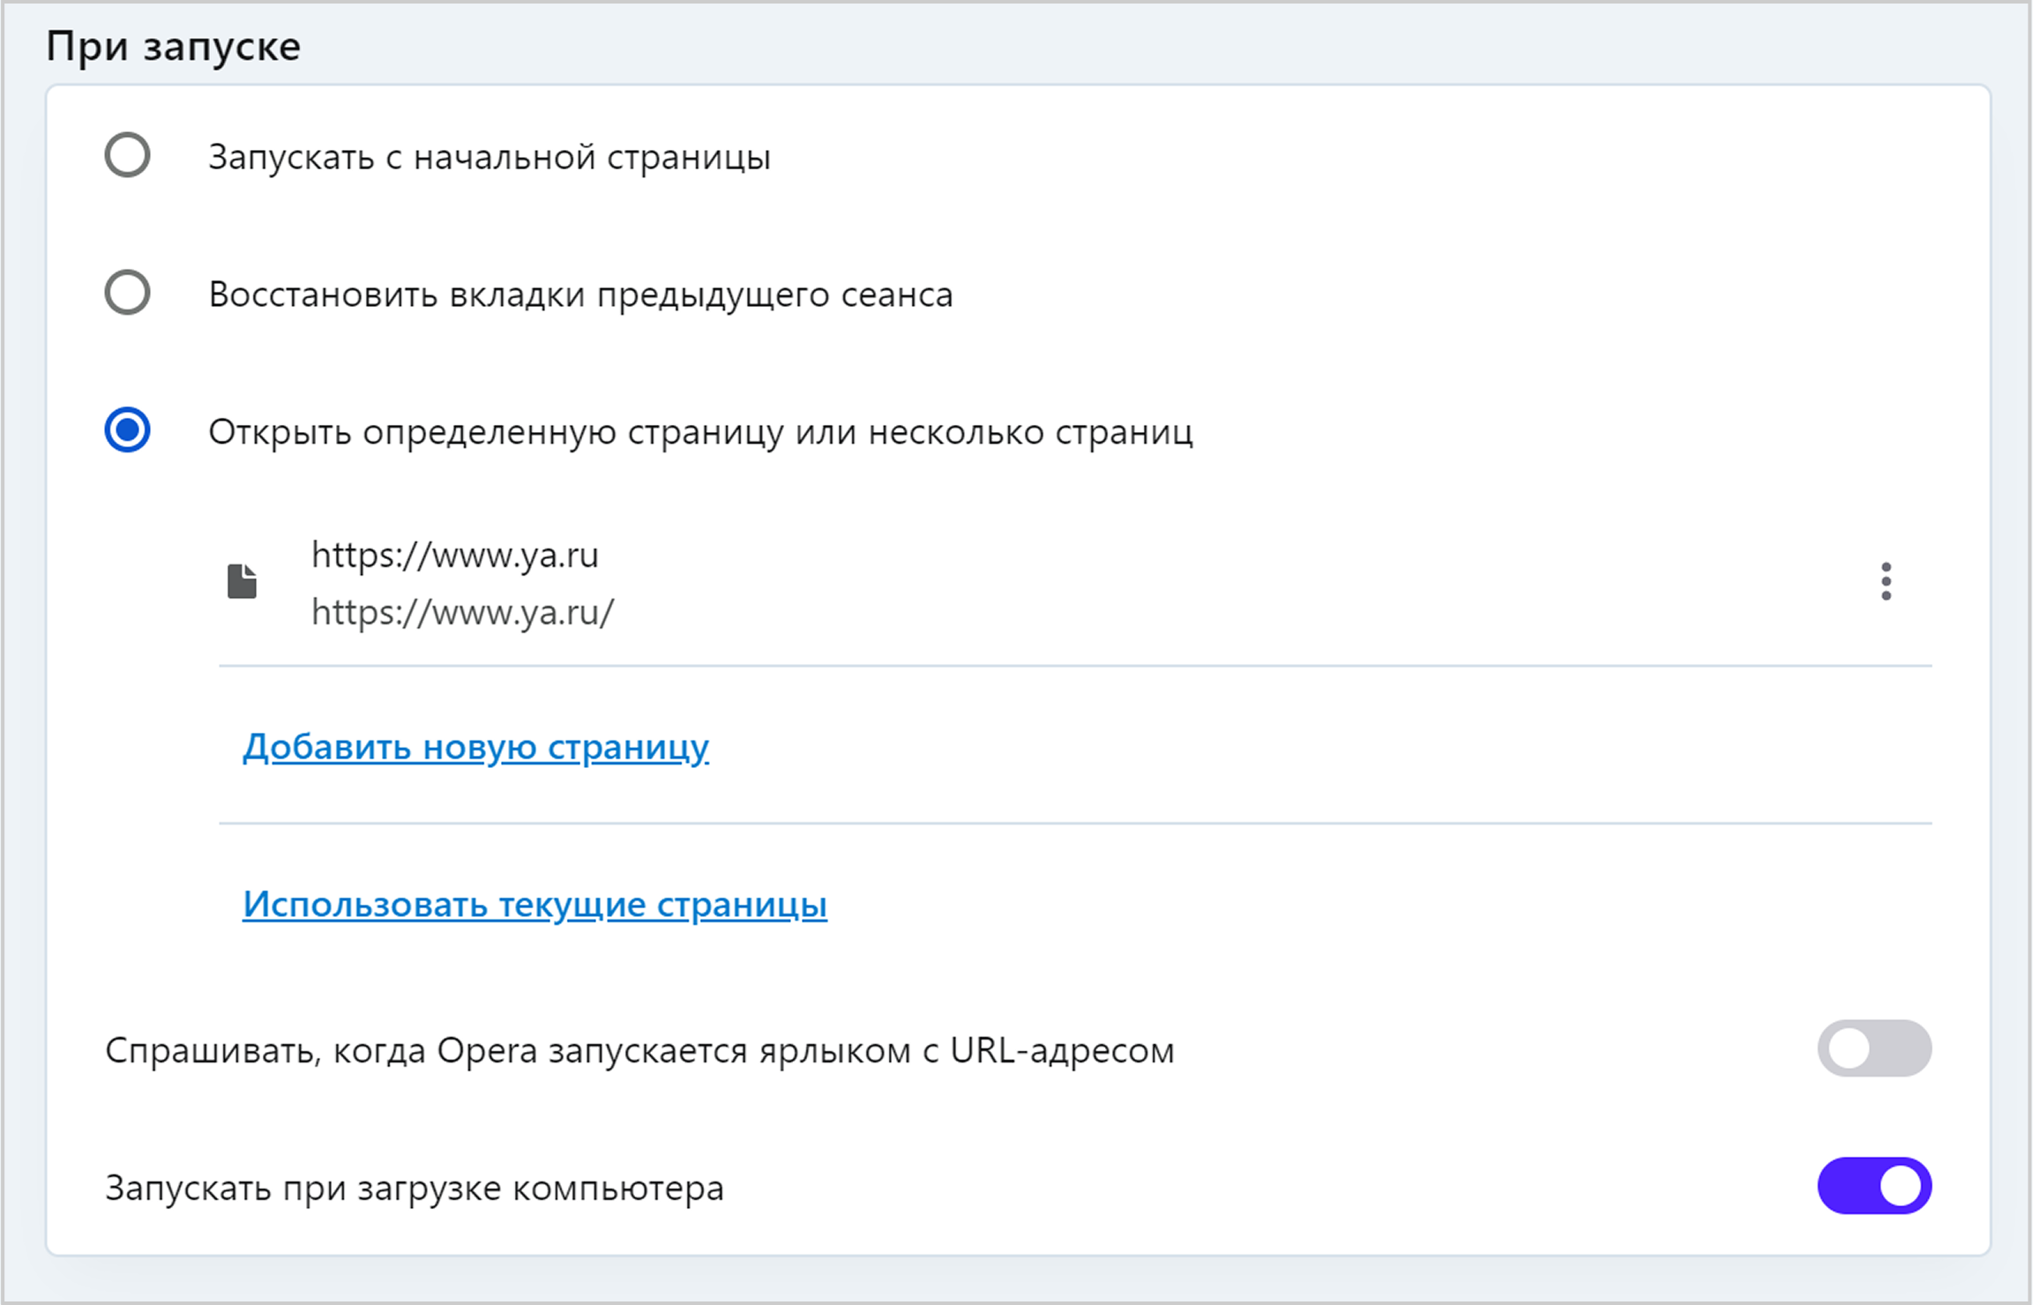Click the 'Спрашивать, когда Opera запускается ярлыком' label text
Image resolution: width=2033 pixels, height=1305 pixels.
click(x=639, y=1051)
